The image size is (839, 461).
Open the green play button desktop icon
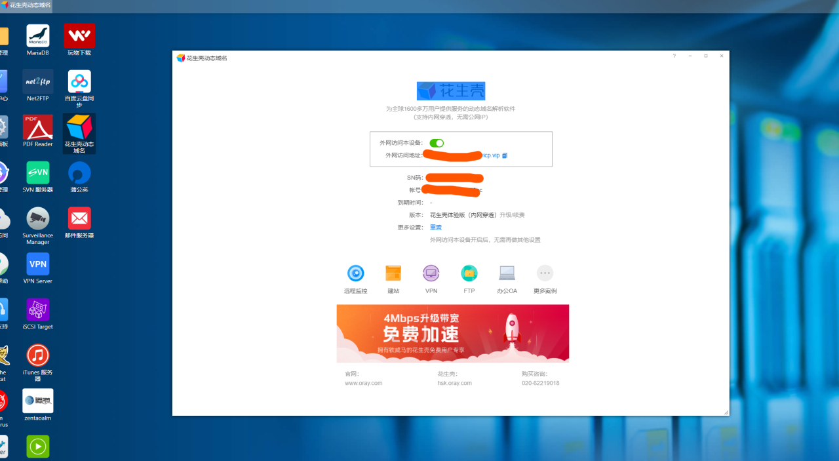[37, 447]
